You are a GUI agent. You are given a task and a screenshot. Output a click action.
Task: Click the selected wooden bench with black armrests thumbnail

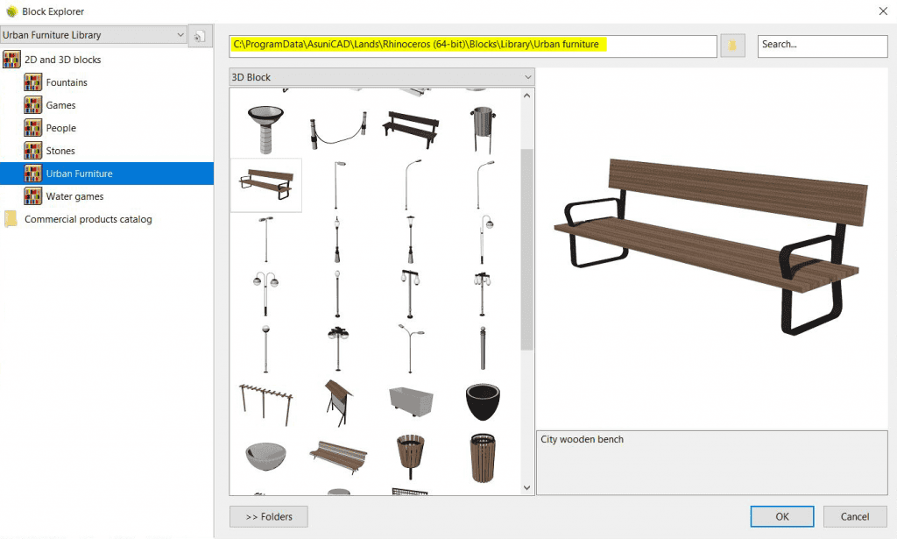coord(266,185)
